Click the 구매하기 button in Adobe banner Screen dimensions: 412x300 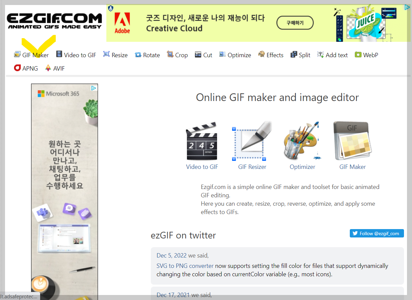pos(295,23)
